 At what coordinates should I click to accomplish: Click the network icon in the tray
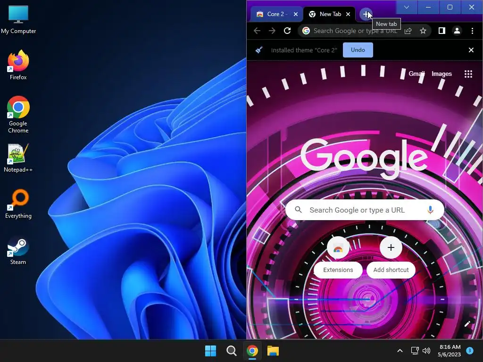pyautogui.click(x=415, y=351)
